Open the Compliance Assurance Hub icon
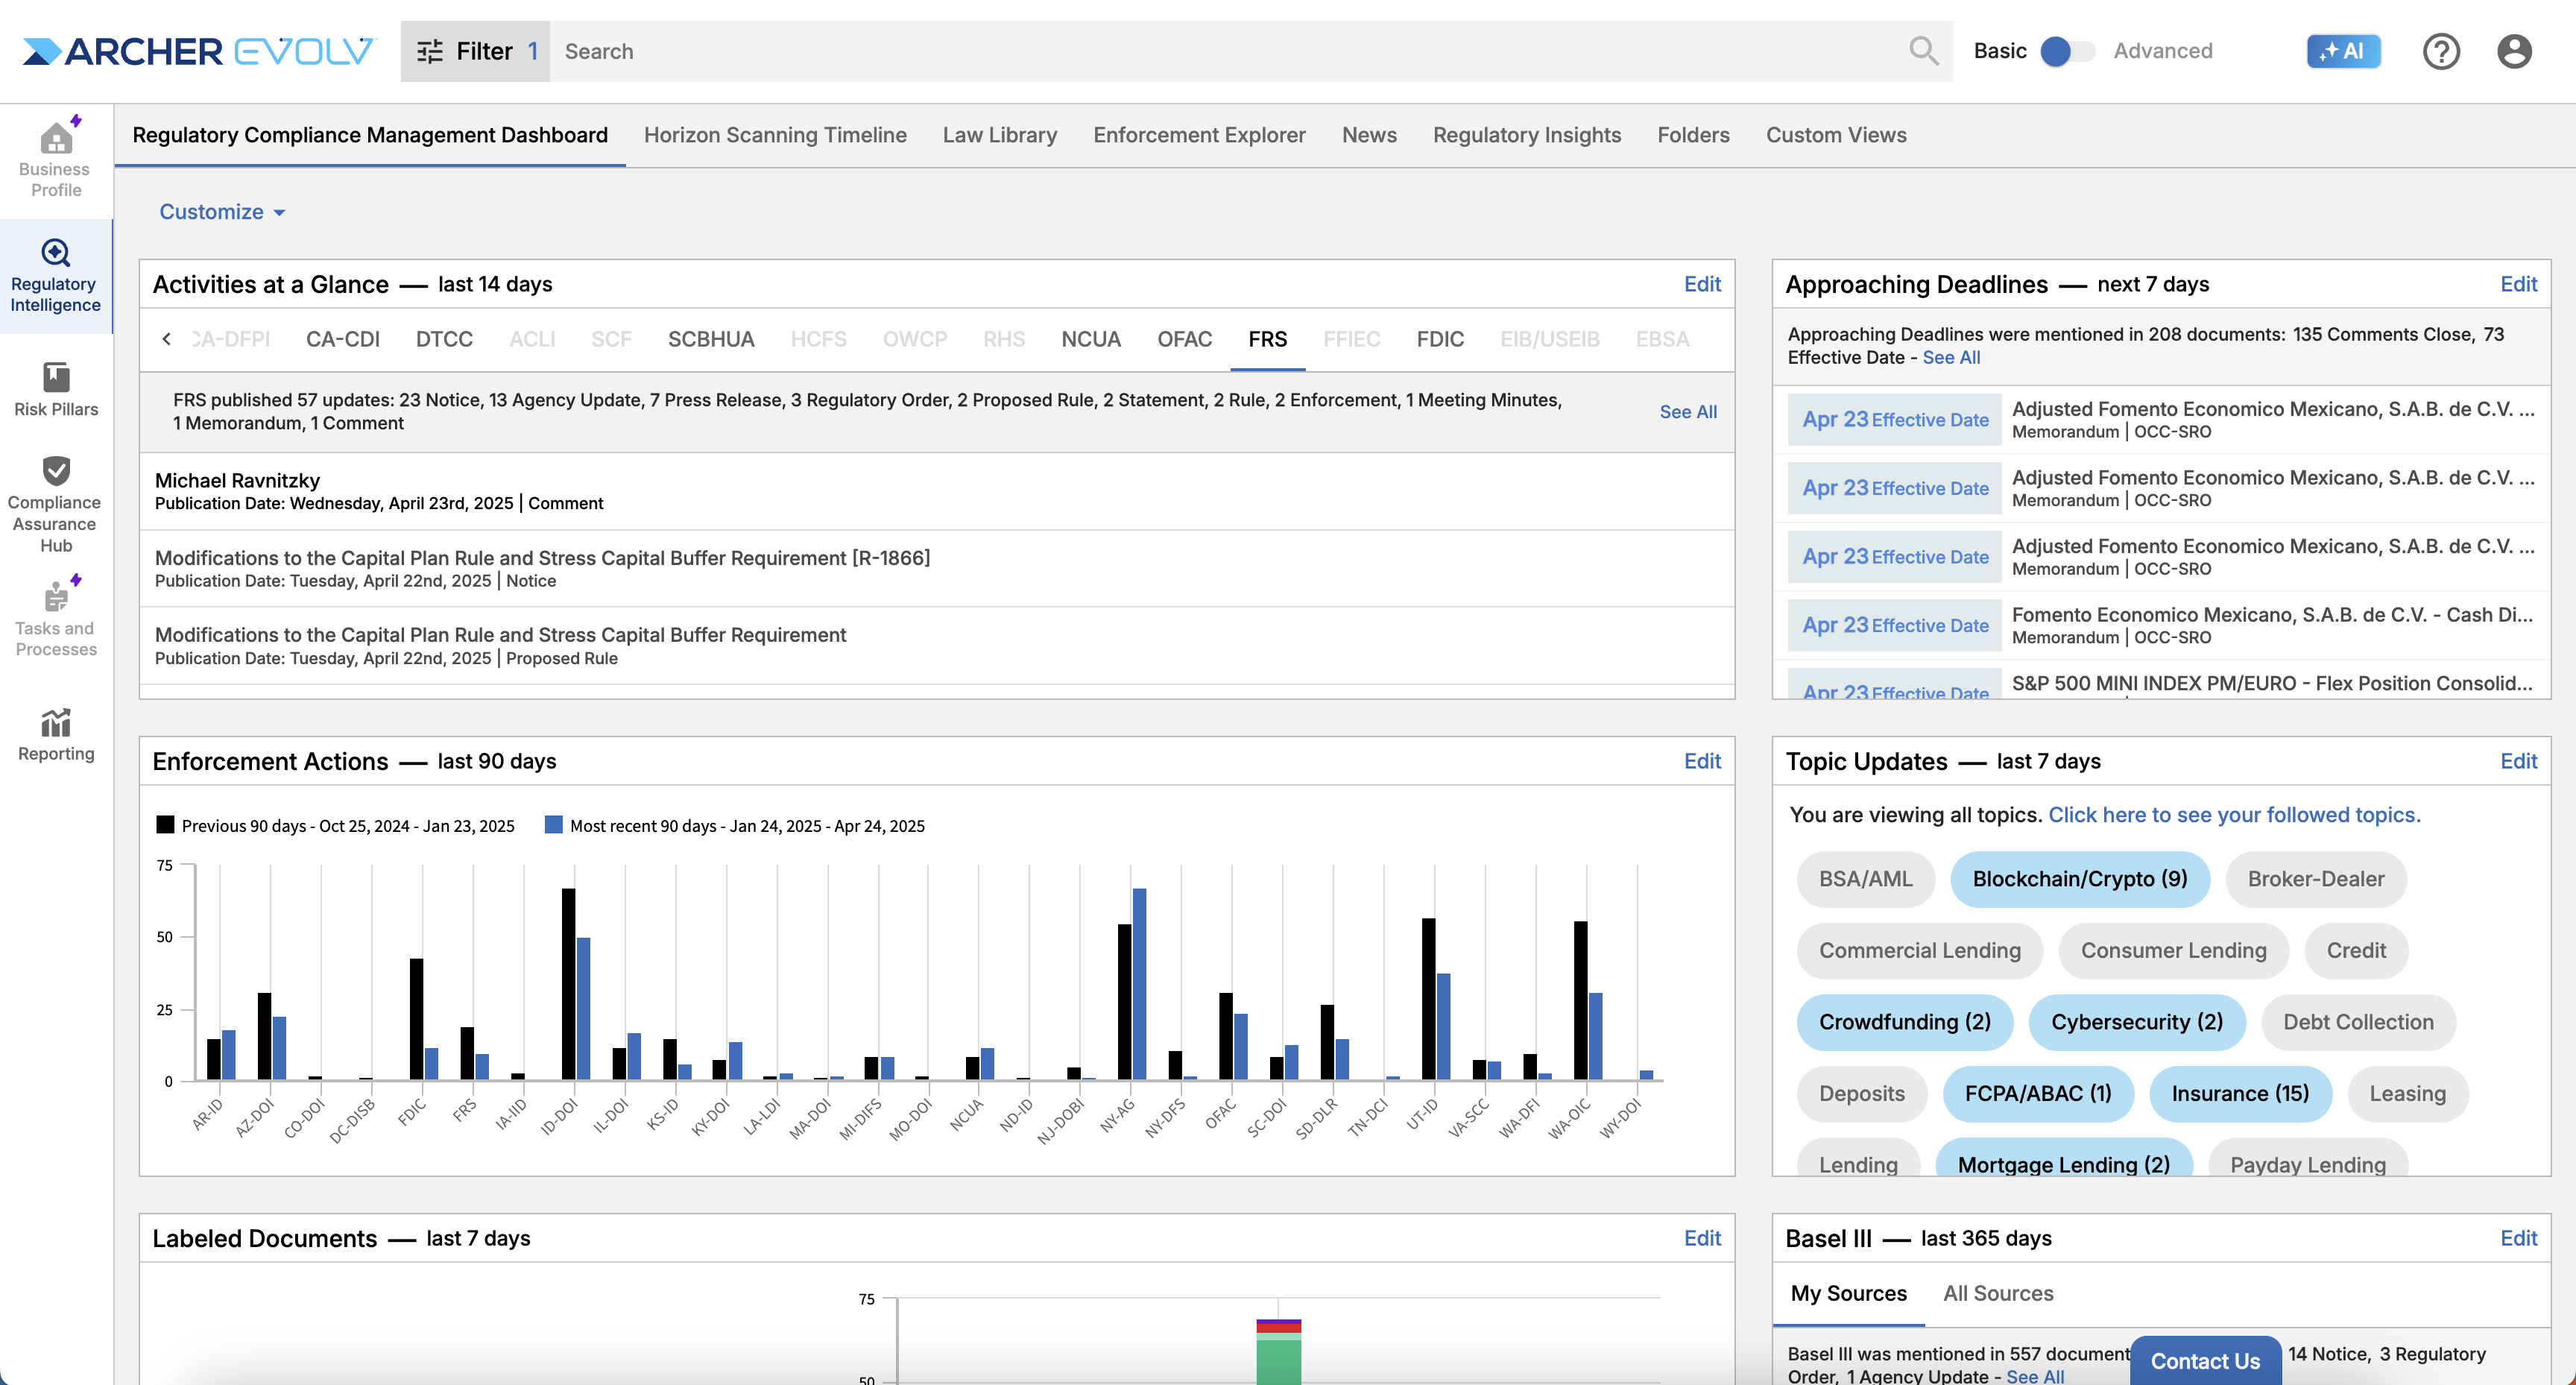This screenshot has height=1385, width=2576. point(56,504)
